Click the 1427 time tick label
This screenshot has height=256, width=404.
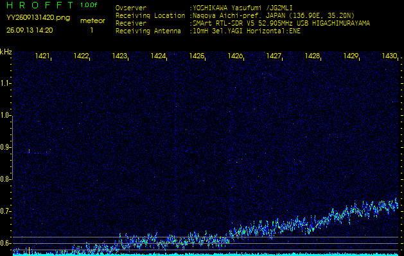pos(274,56)
